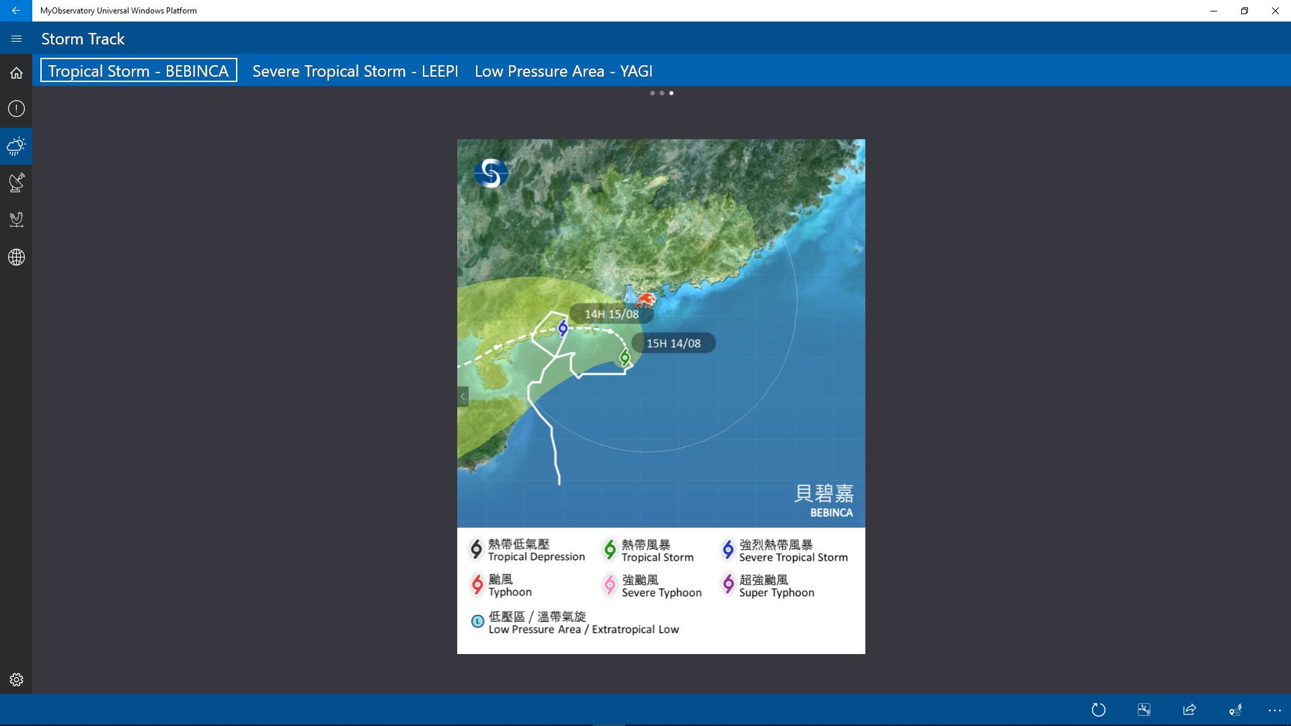1291x726 pixels.
Task: Click the globe icon in sidebar
Action: click(x=16, y=257)
